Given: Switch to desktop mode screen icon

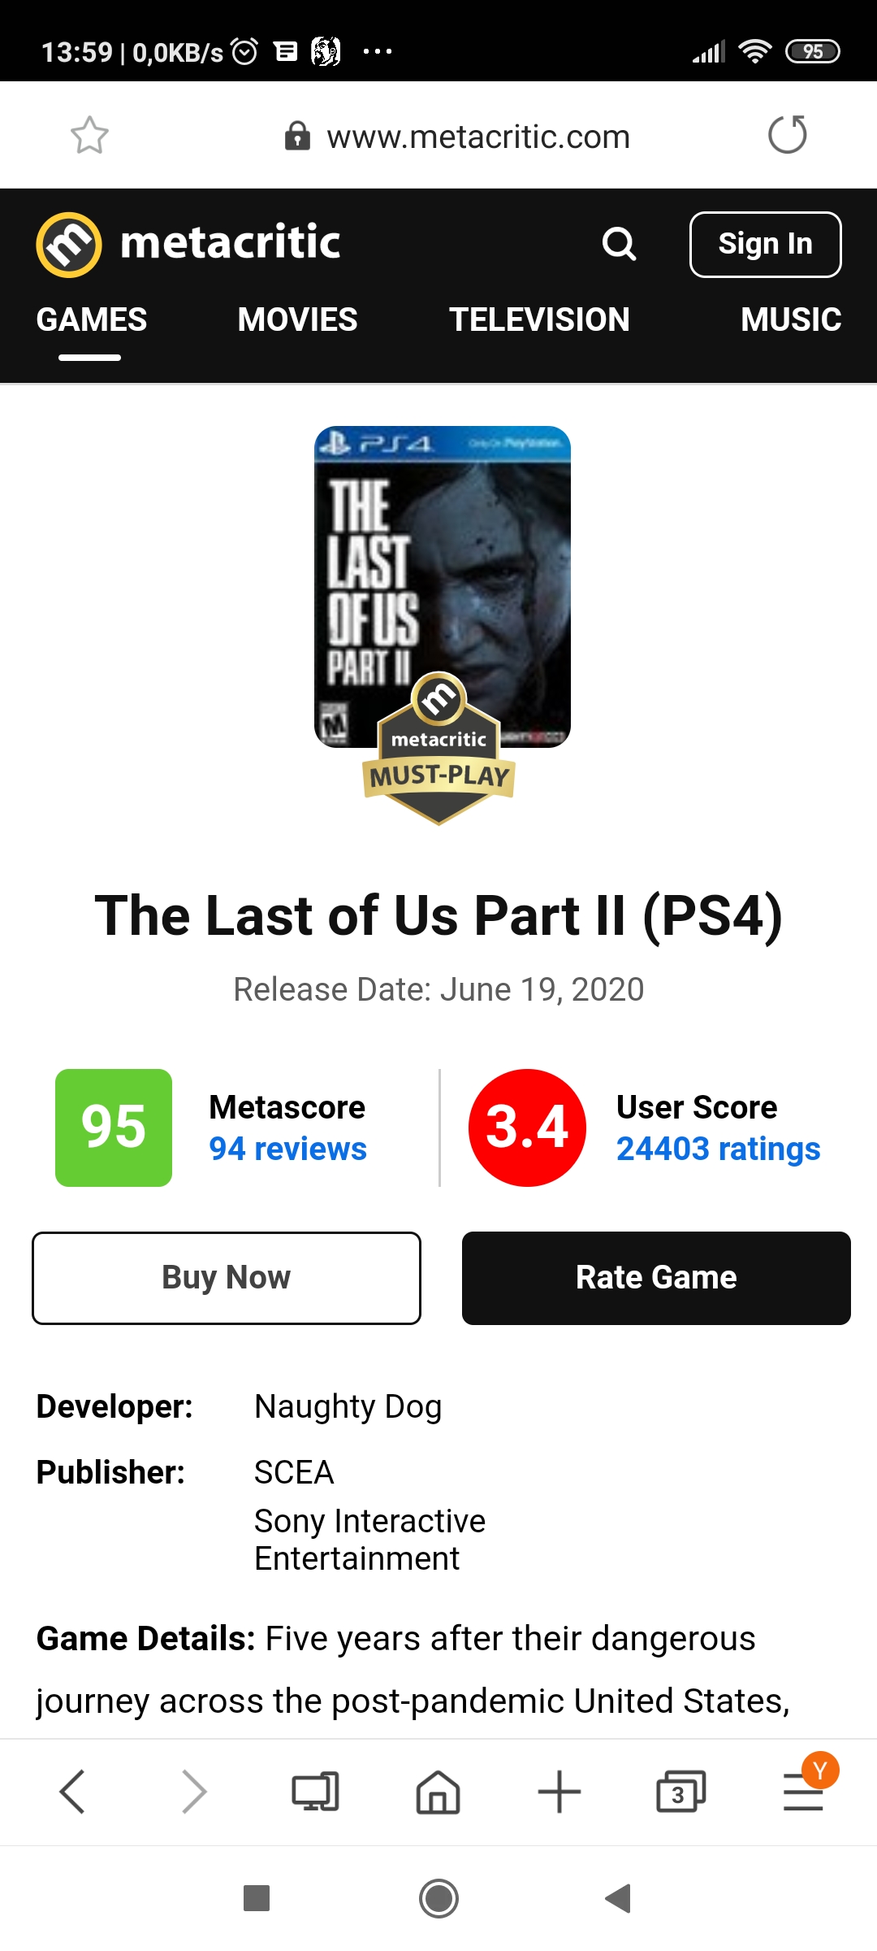Looking at the screenshot, I should (x=316, y=1792).
